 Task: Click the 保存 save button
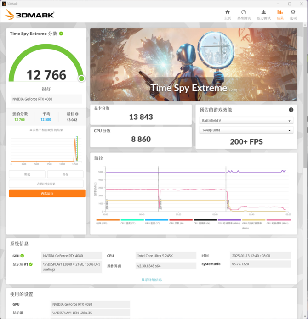[x=65, y=174]
